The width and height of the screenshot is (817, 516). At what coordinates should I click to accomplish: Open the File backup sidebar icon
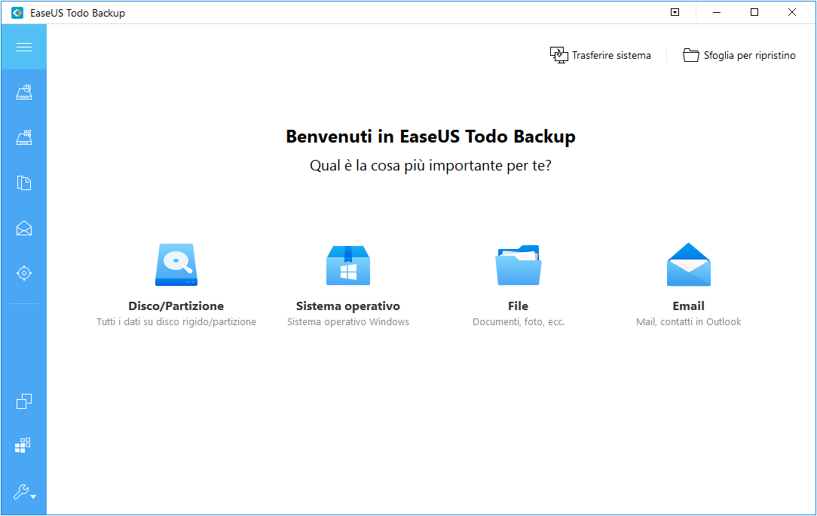point(23,183)
